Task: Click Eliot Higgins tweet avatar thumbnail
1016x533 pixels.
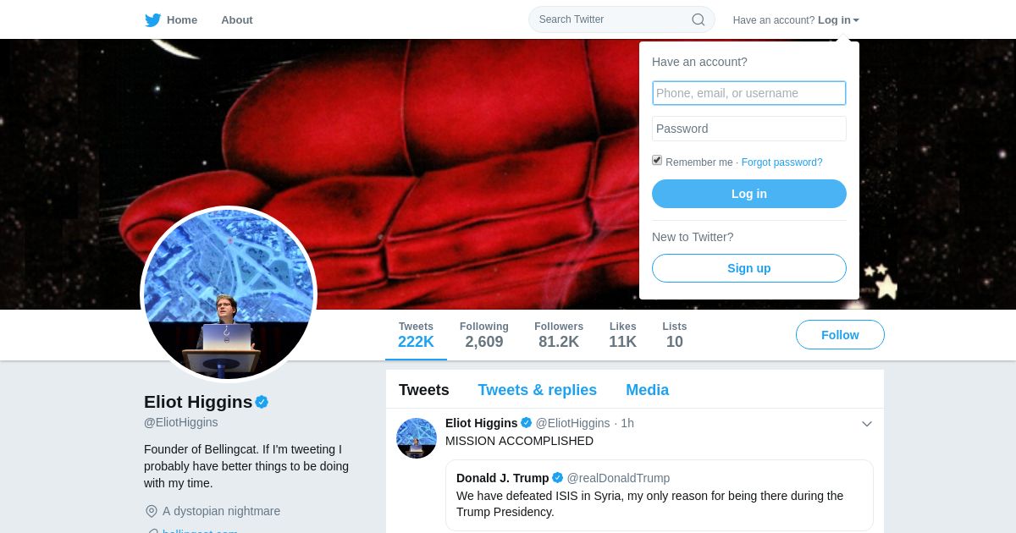Action: (x=417, y=438)
